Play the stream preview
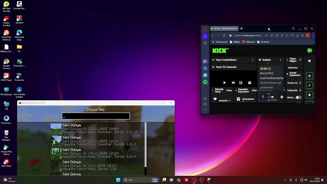327x184 pixels. 225,83
